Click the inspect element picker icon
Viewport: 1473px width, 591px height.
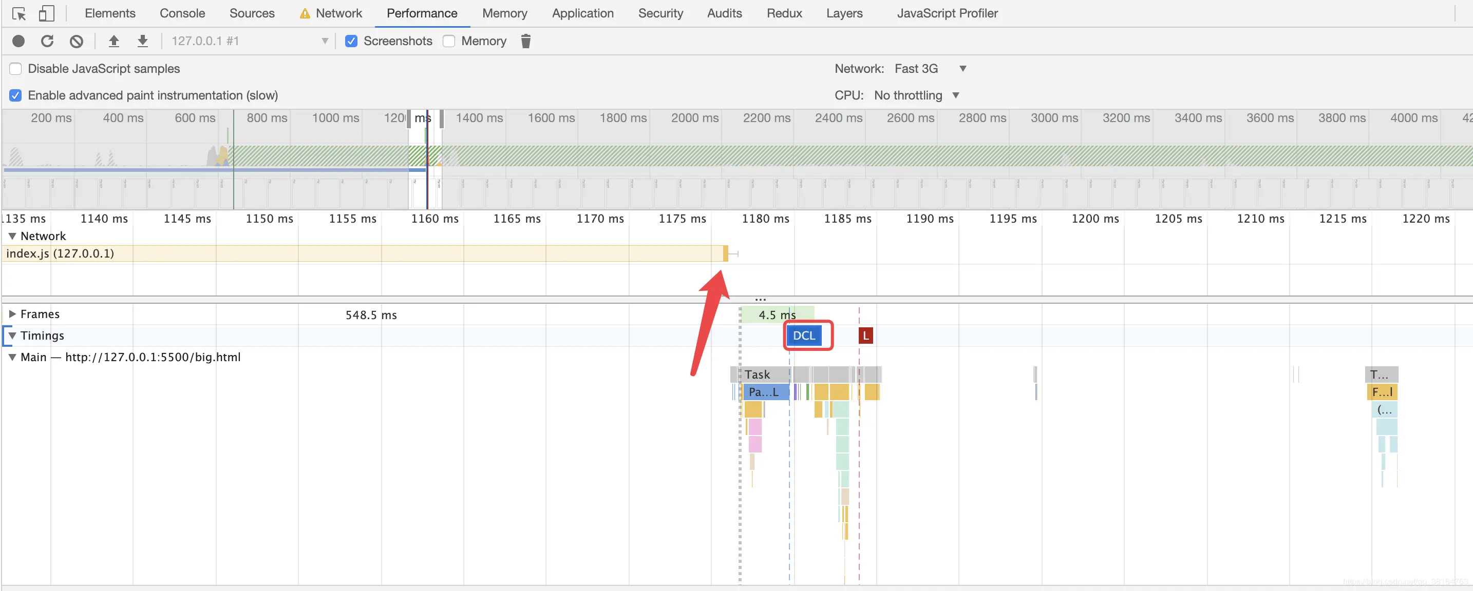(x=19, y=14)
